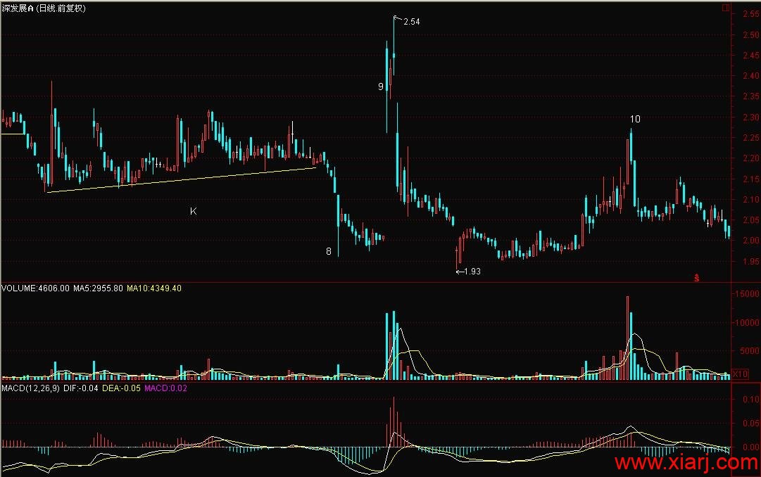Click the magenta MACD:0.02 value

165,388
